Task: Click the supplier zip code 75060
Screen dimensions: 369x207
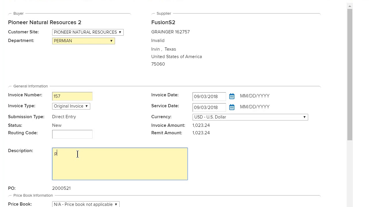Action: pos(158,64)
